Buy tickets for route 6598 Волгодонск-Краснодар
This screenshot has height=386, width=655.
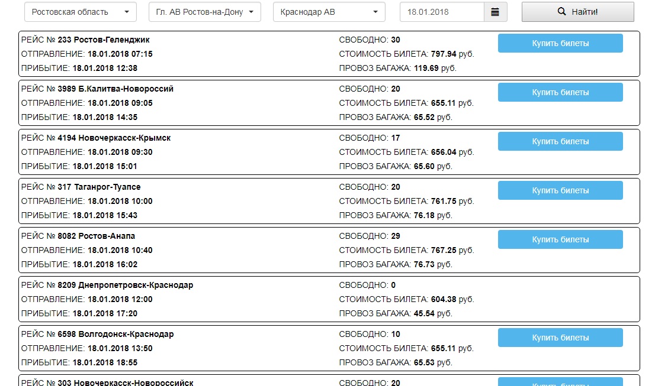pos(560,338)
